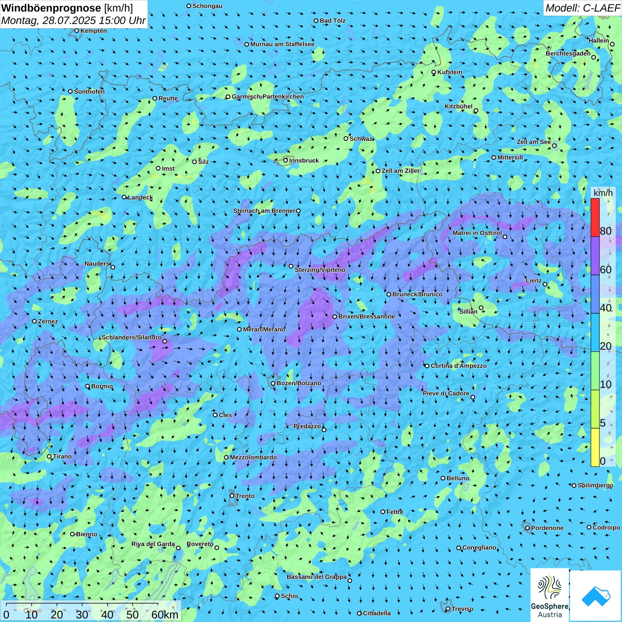Image resolution: width=622 pixels, height=622 pixels.
Task: Click the Cles city marker
Action: click(x=215, y=415)
